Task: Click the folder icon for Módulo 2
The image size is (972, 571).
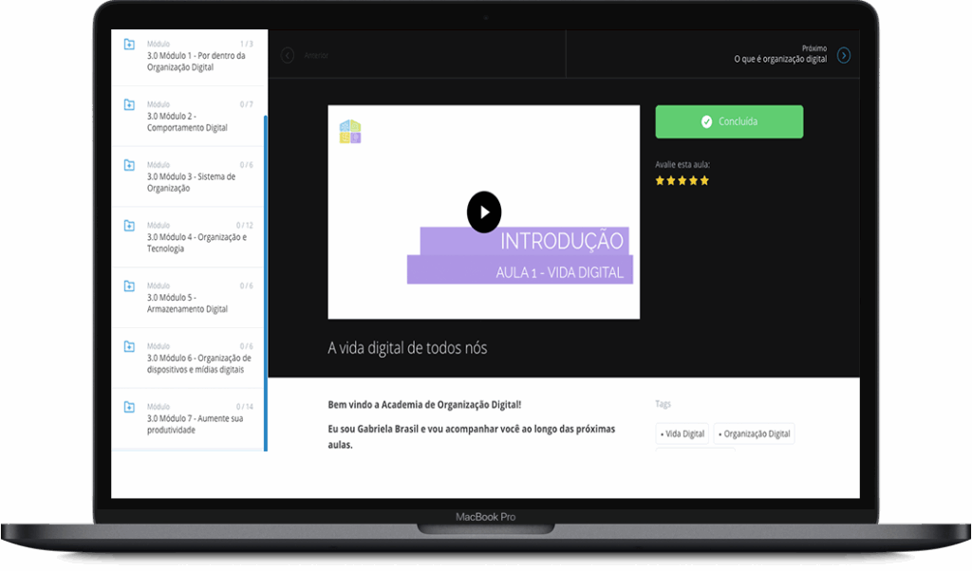Action: 129,104
